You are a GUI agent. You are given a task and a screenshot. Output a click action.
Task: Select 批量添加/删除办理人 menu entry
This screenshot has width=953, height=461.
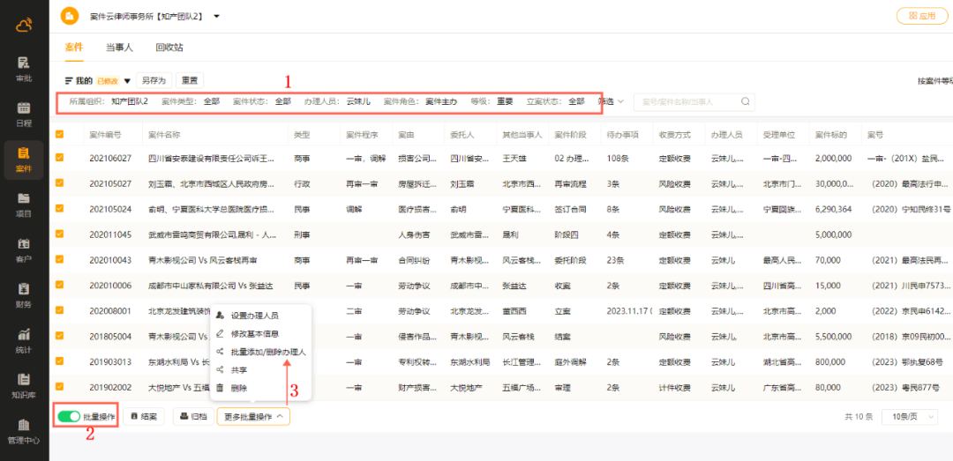point(268,352)
